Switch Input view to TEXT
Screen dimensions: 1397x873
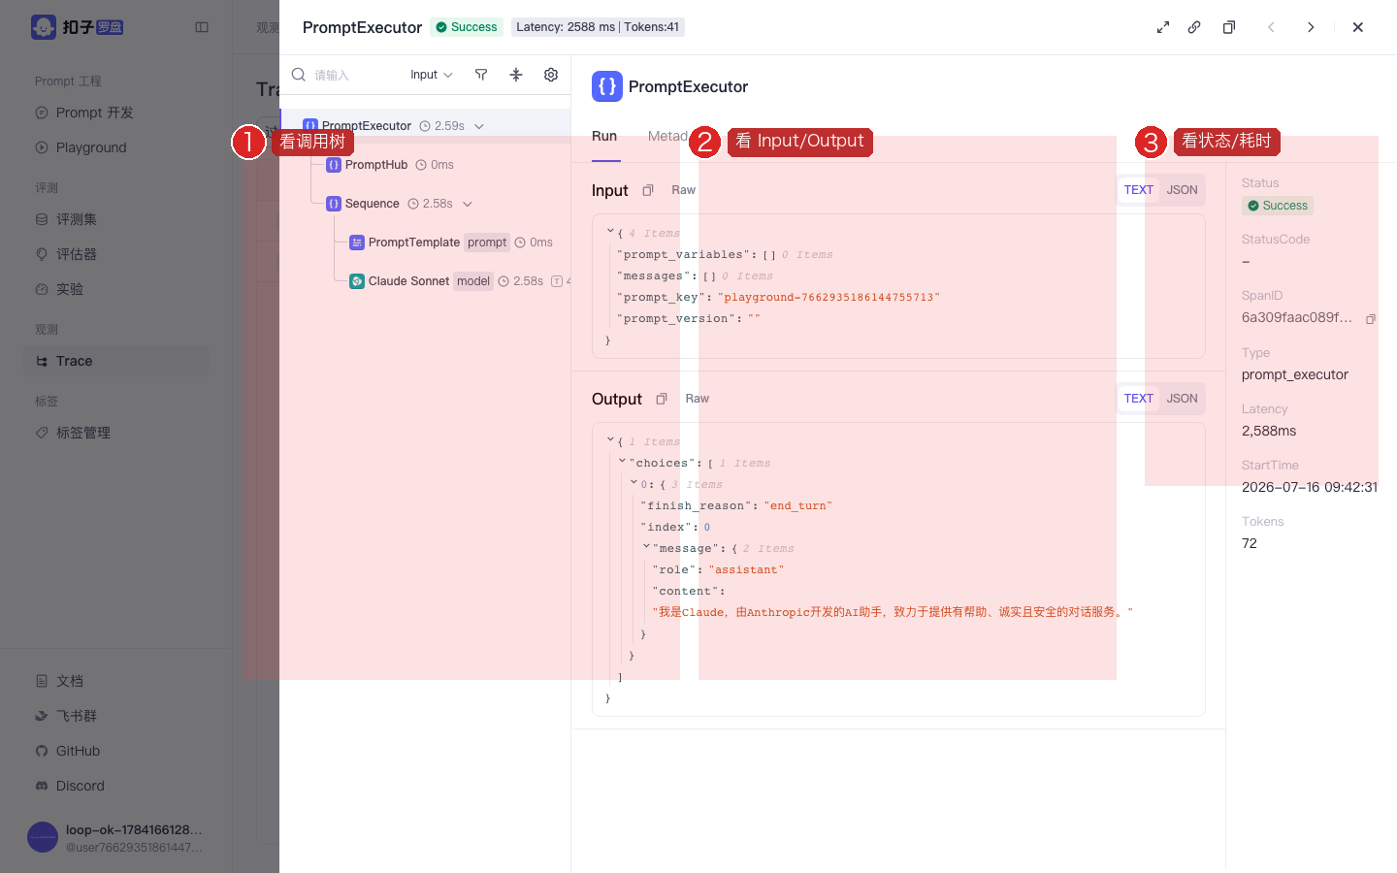tap(1139, 190)
